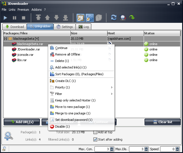Viewport: 183px width, 153px height.
Task: Select the libs.rar file
Action: [22, 60]
